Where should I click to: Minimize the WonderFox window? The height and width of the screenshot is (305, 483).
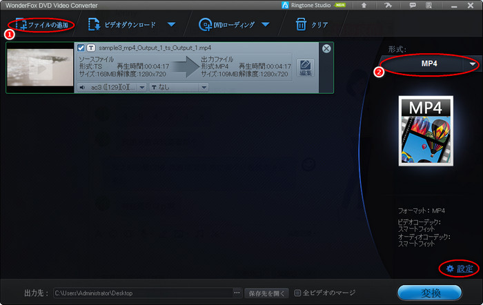pos(454,6)
